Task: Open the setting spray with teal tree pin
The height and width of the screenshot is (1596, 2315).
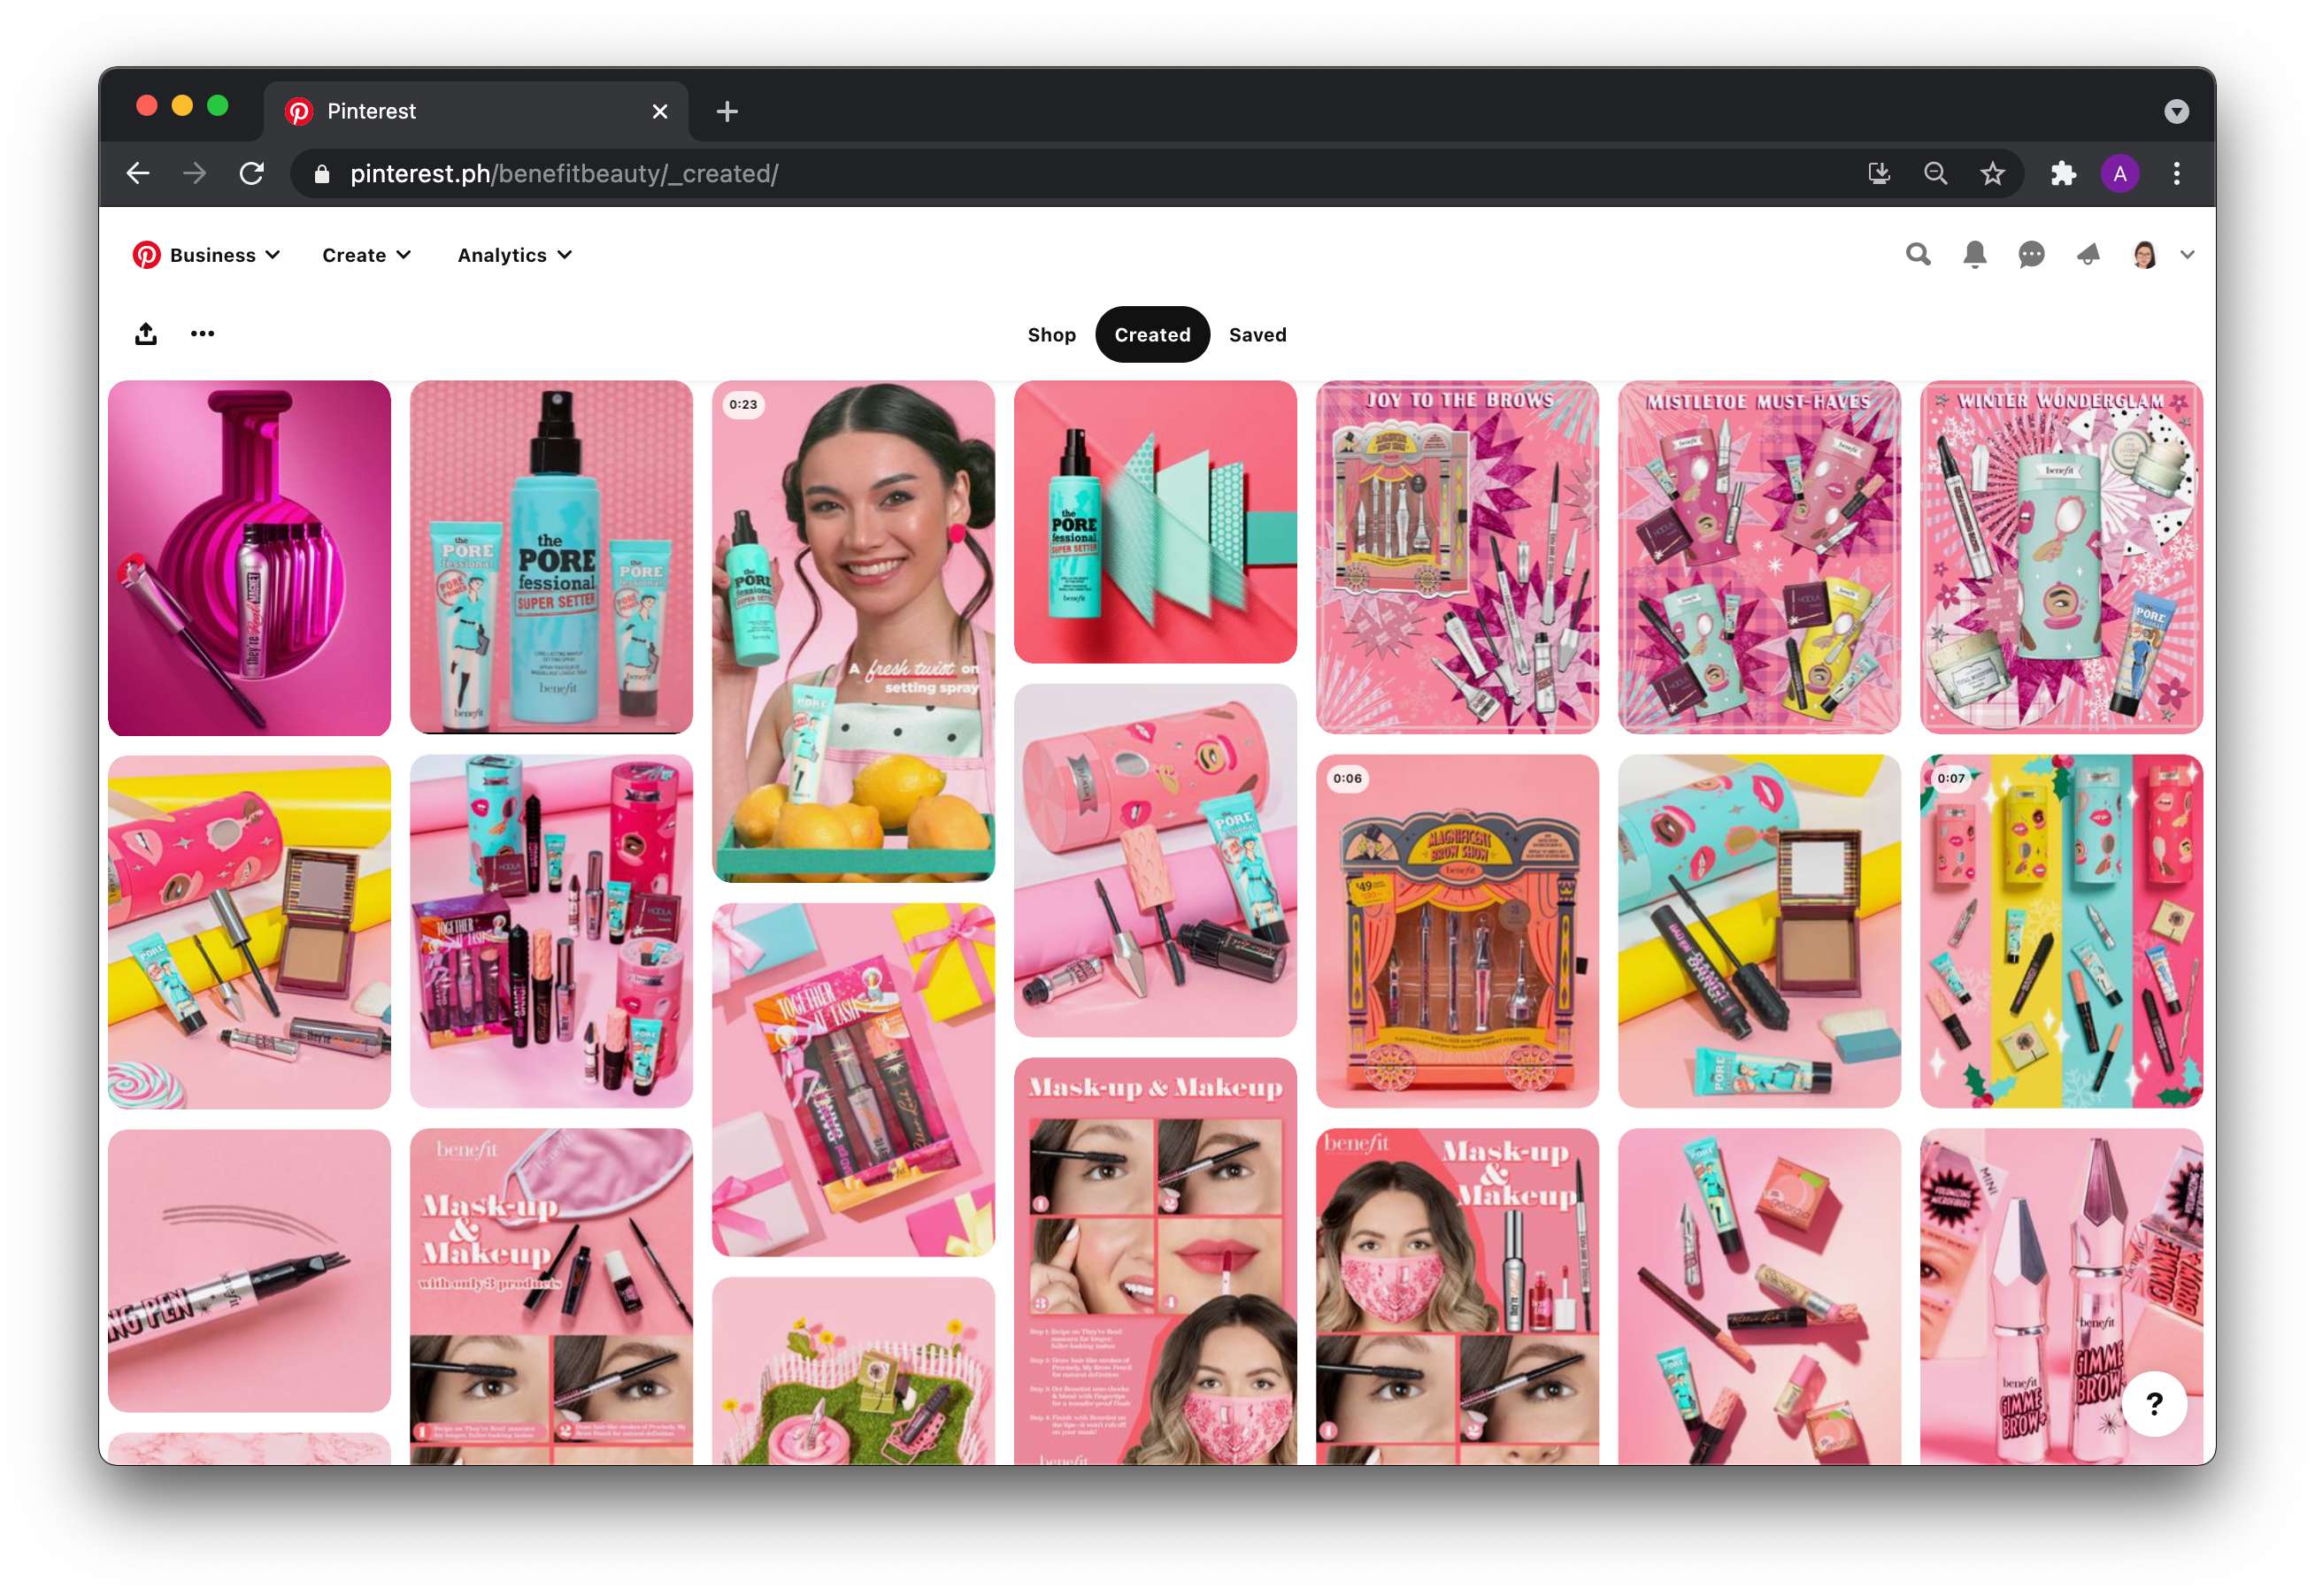Action: 1155,521
